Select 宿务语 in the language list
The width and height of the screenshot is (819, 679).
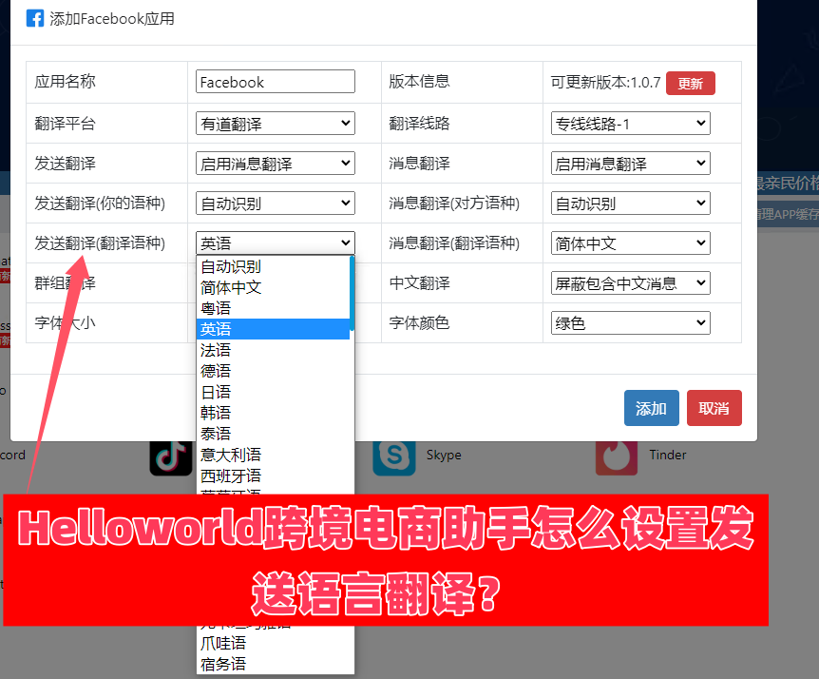(274, 664)
